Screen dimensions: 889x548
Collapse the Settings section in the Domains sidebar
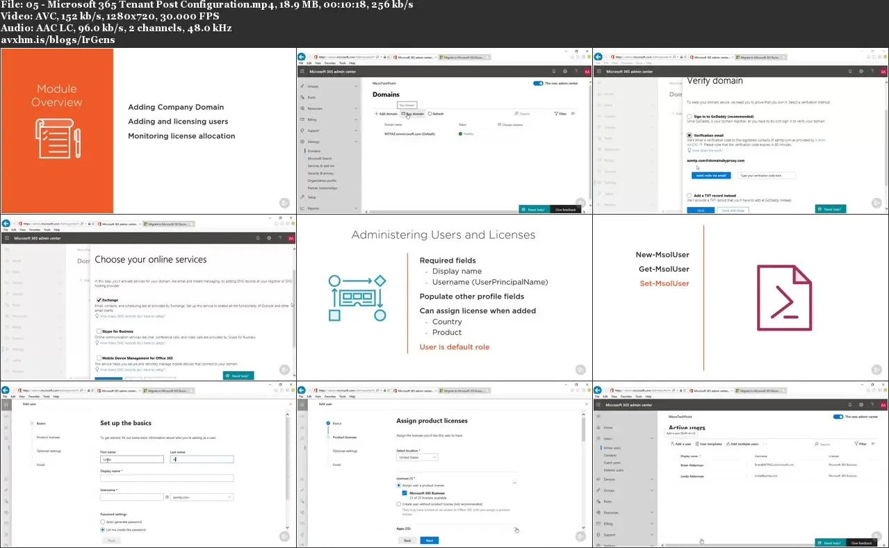click(x=355, y=141)
